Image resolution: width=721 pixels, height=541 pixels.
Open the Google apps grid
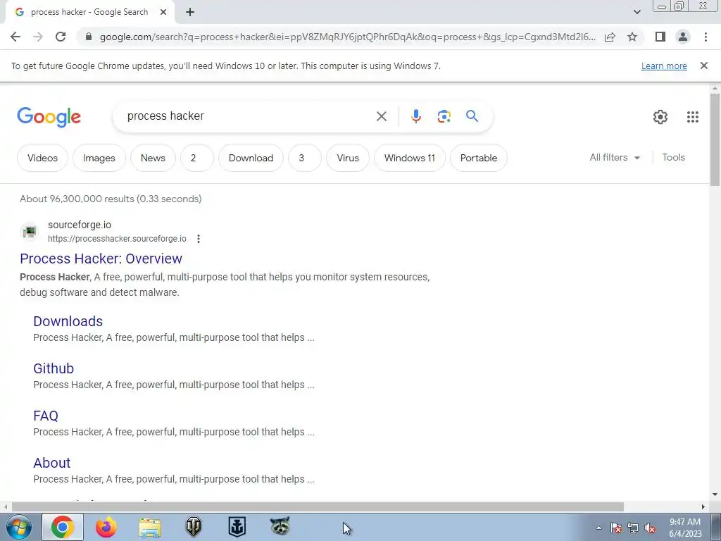click(693, 117)
